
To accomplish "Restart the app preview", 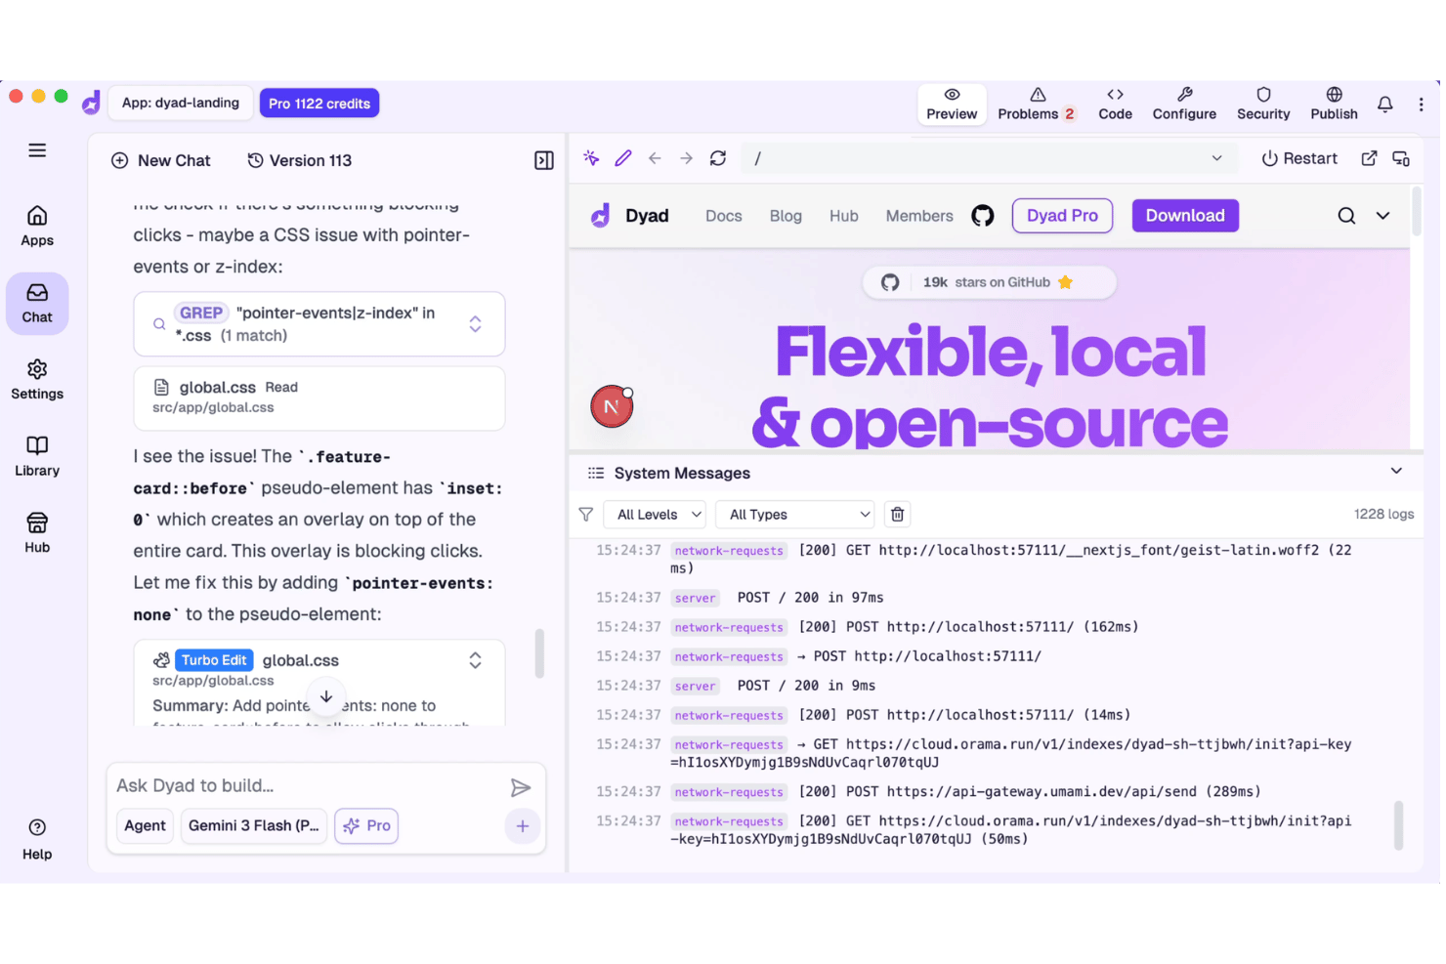I will coord(1298,158).
